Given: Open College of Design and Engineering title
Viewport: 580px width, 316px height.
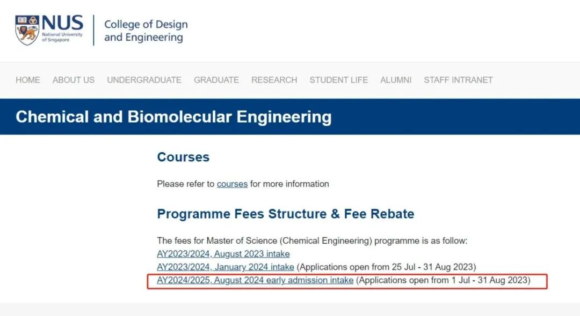Looking at the screenshot, I should pos(146,31).
